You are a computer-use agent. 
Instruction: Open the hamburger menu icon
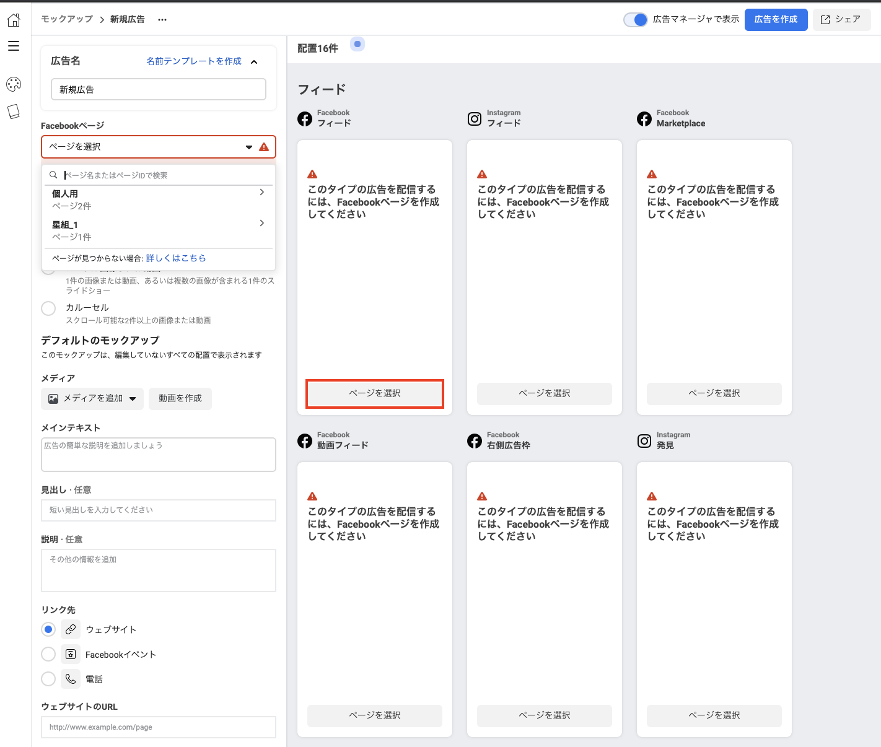coord(14,46)
